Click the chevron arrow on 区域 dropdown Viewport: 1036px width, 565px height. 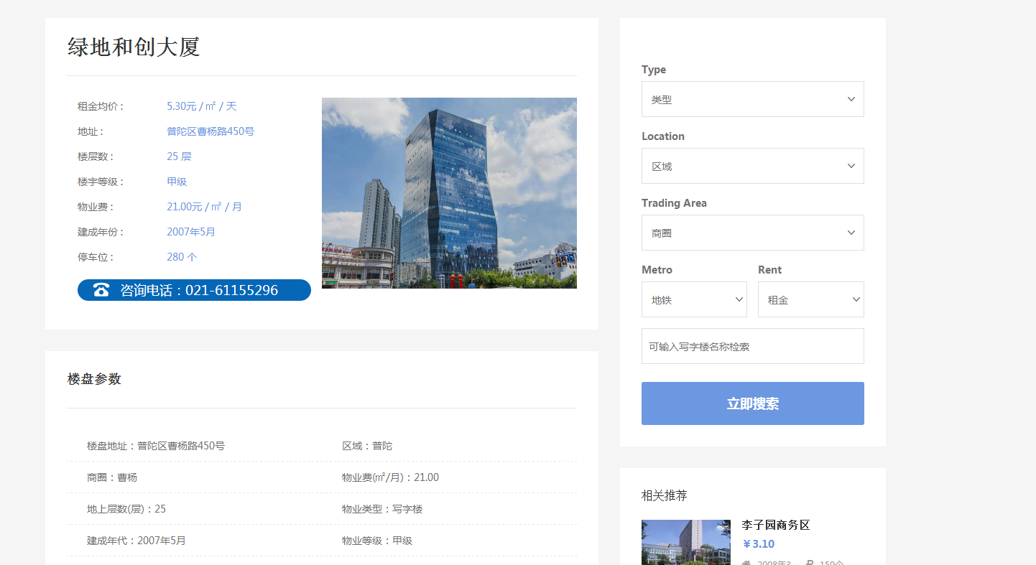[851, 166]
